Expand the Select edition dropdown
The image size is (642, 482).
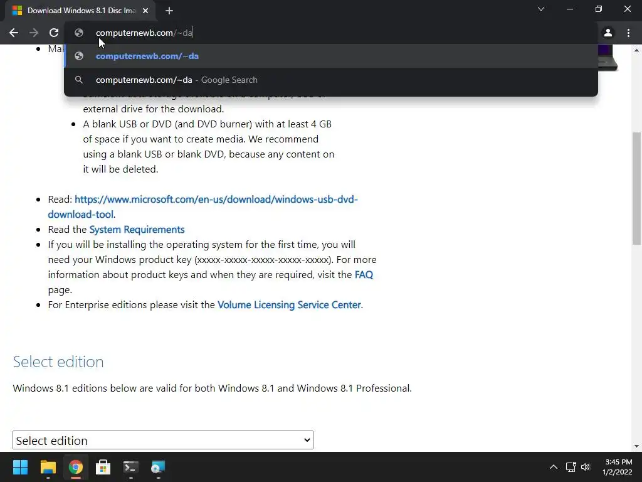[x=163, y=440]
